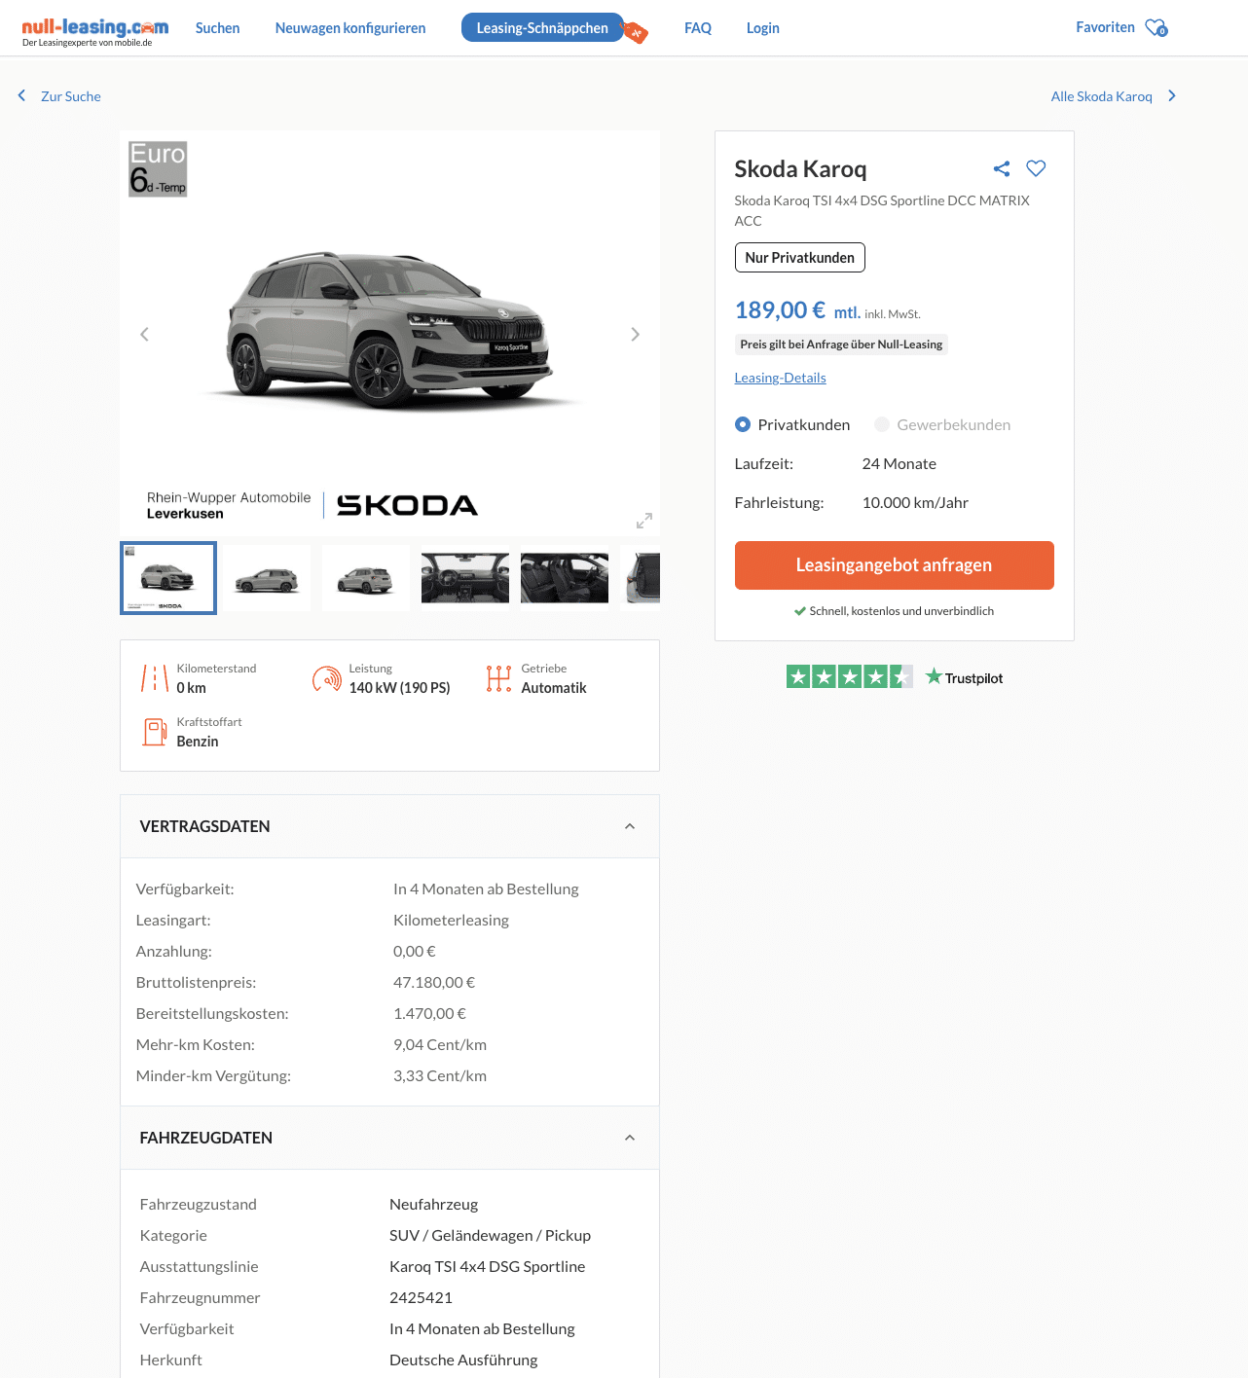1248x1378 pixels.
Task: Click the Trustpilot star rating
Action: coord(849,676)
